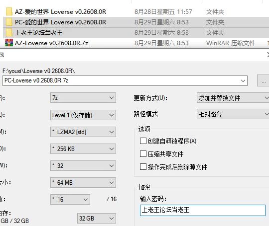Open Level 1 (仅存储) compression level dropdown
Viewport: 269px width, 226px height.
click(x=83, y=115)
